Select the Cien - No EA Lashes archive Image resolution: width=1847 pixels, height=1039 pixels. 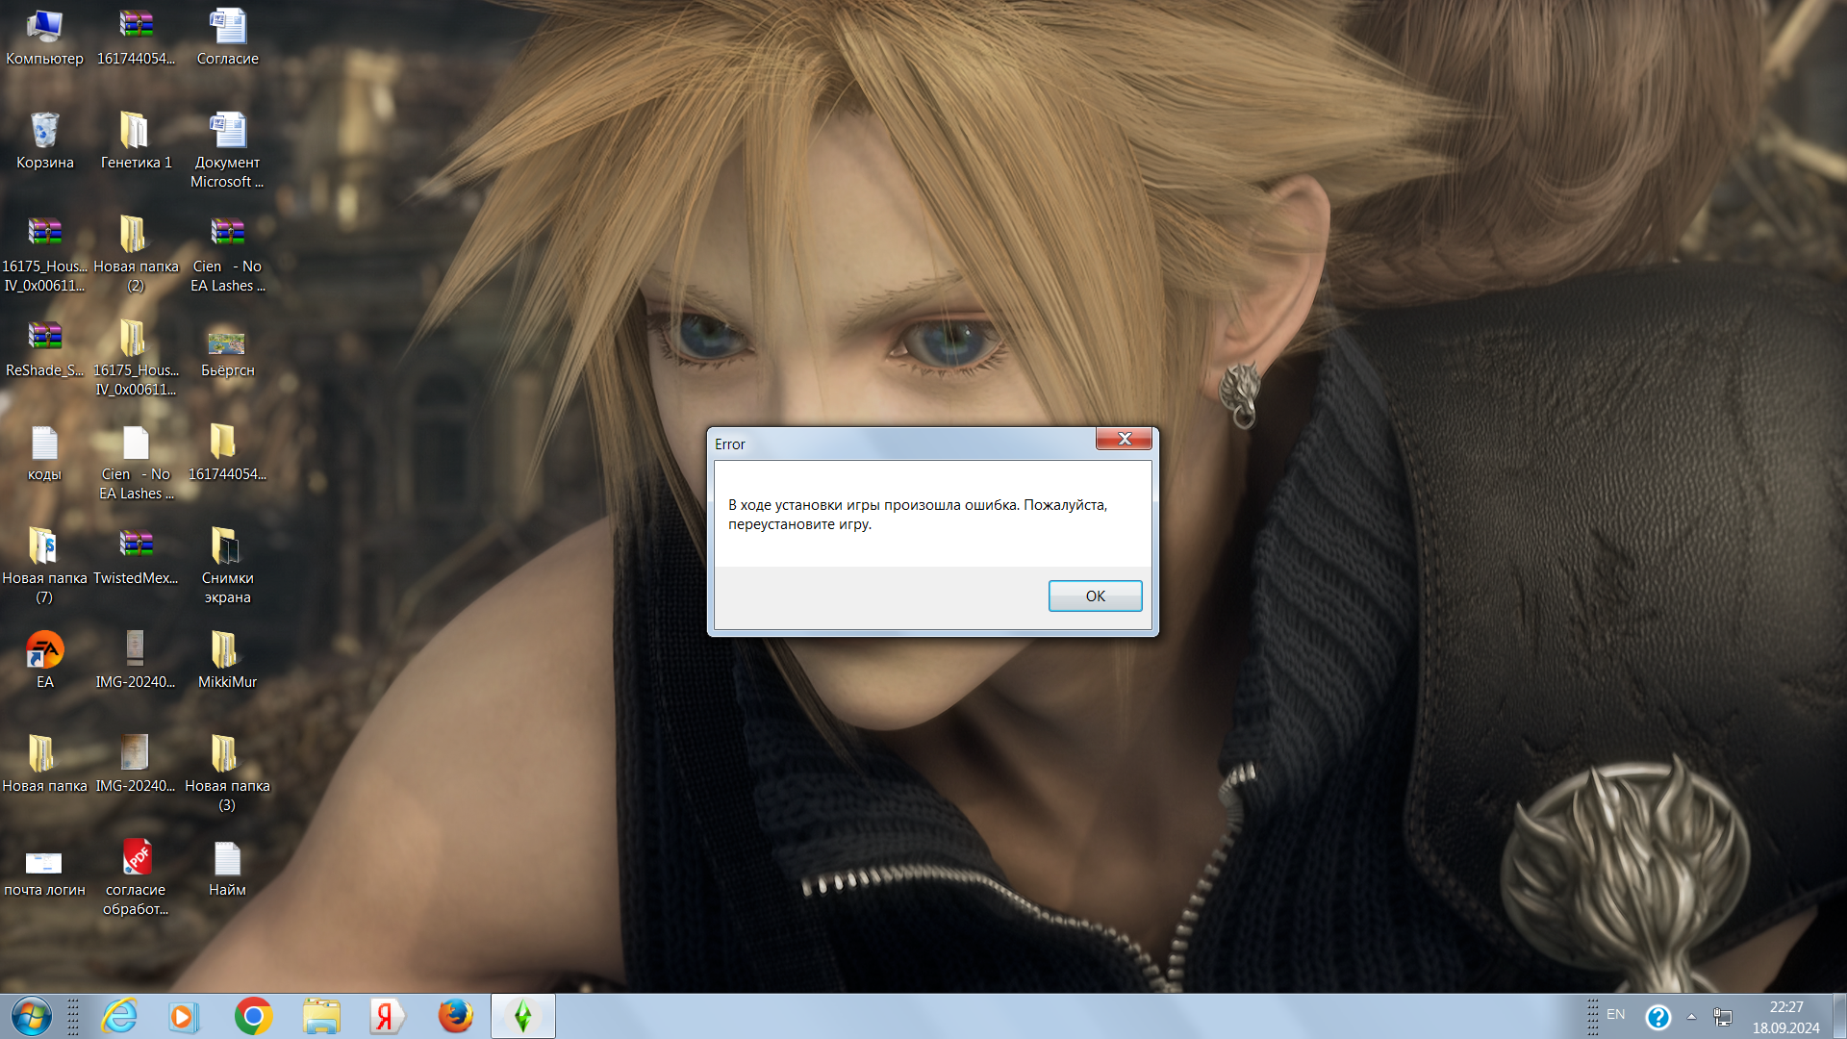(x=228, y=255)
